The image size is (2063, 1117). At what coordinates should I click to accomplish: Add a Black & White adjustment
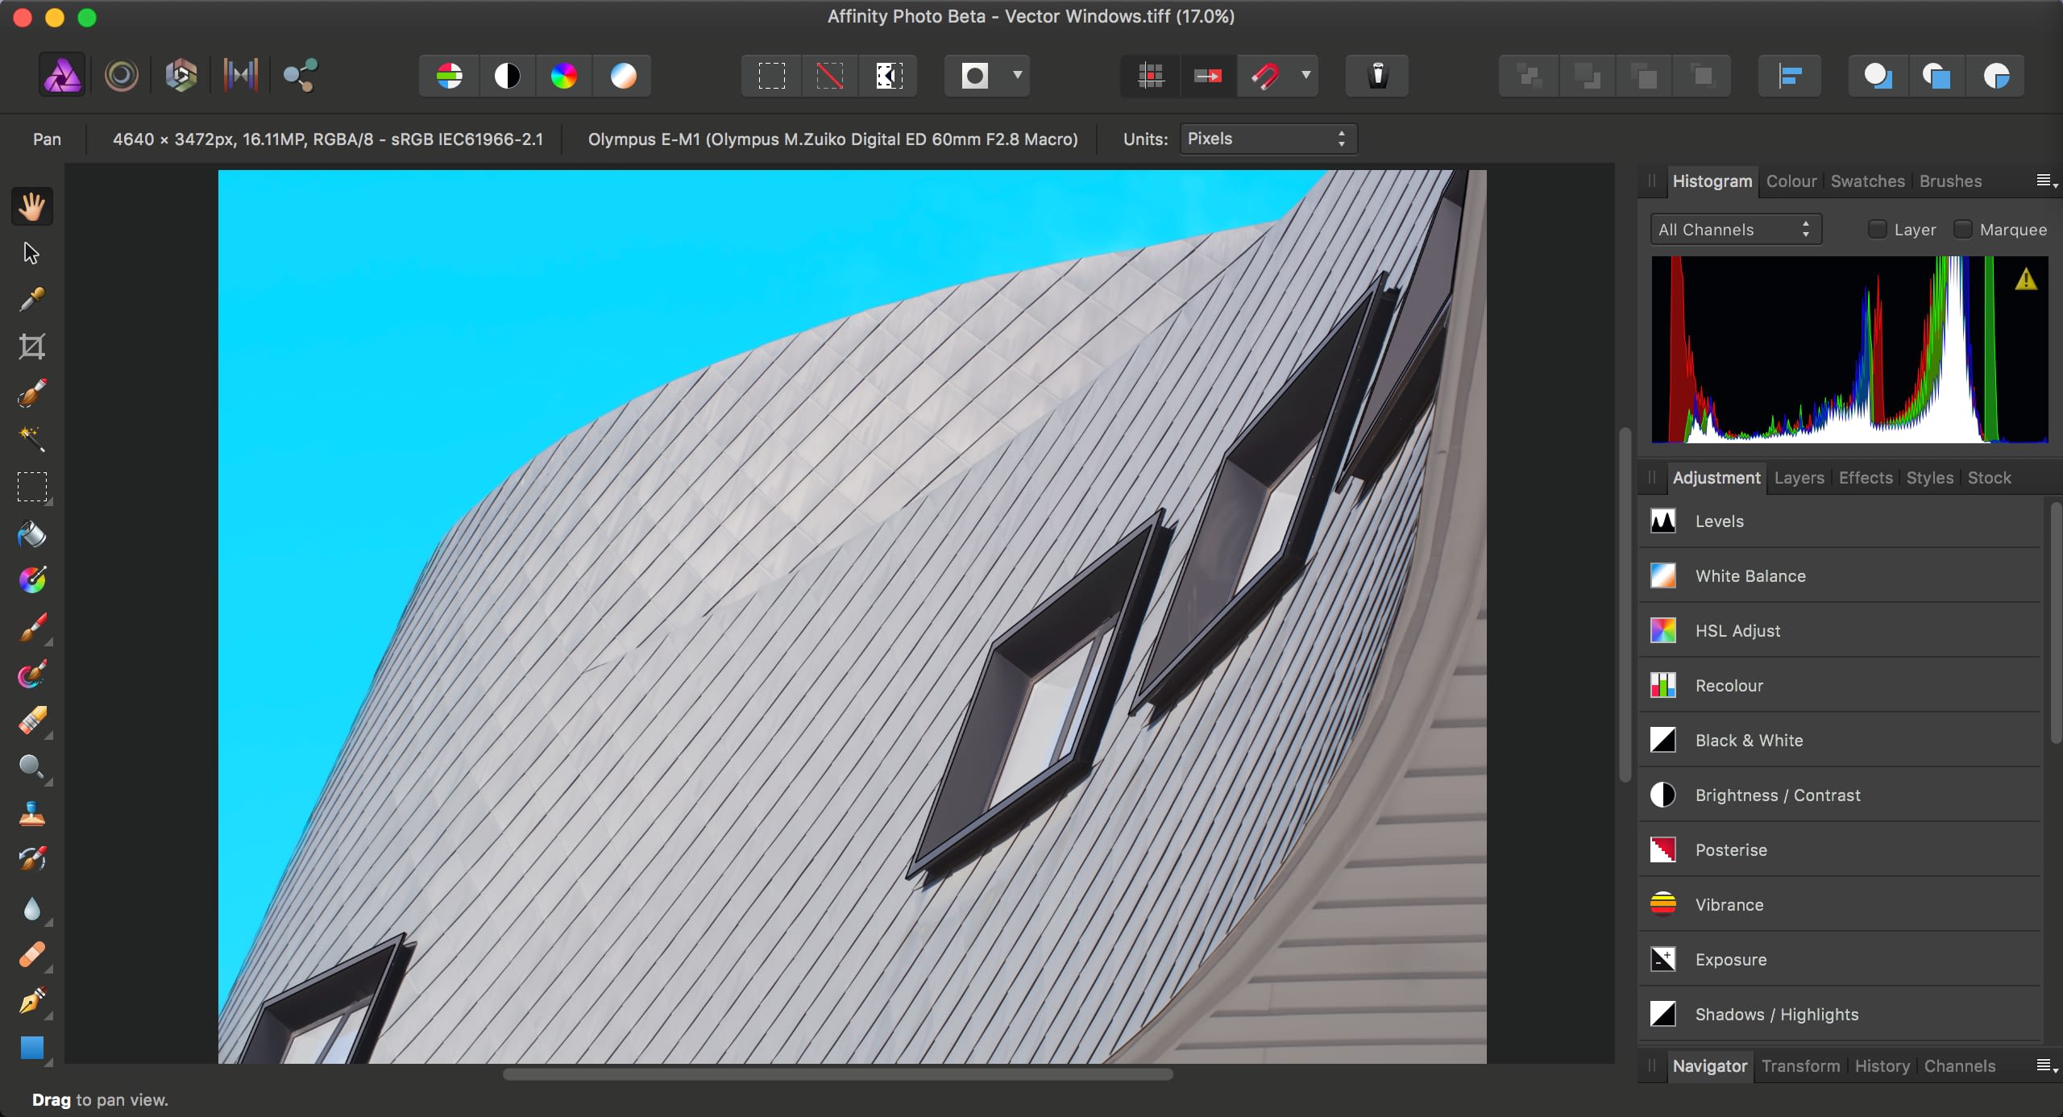point(1749,741)
